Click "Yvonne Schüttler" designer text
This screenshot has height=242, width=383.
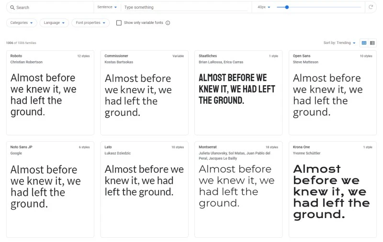click(x=306, y=153)
